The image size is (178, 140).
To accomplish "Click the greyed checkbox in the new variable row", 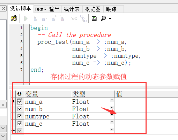I will (20, 131).
